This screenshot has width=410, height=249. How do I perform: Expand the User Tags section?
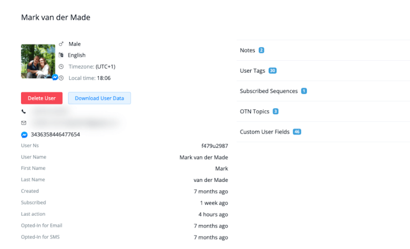(x=252, y=71)
